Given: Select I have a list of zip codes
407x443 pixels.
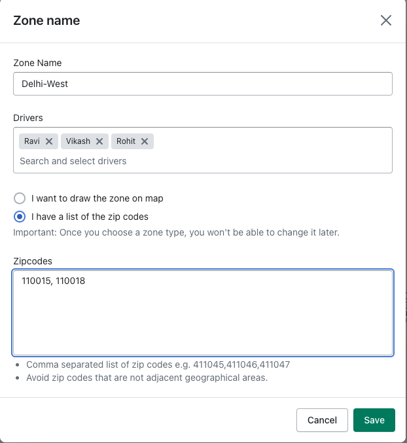Looking at the screenshot, I should pyautogui.click(x=20, y=217).
